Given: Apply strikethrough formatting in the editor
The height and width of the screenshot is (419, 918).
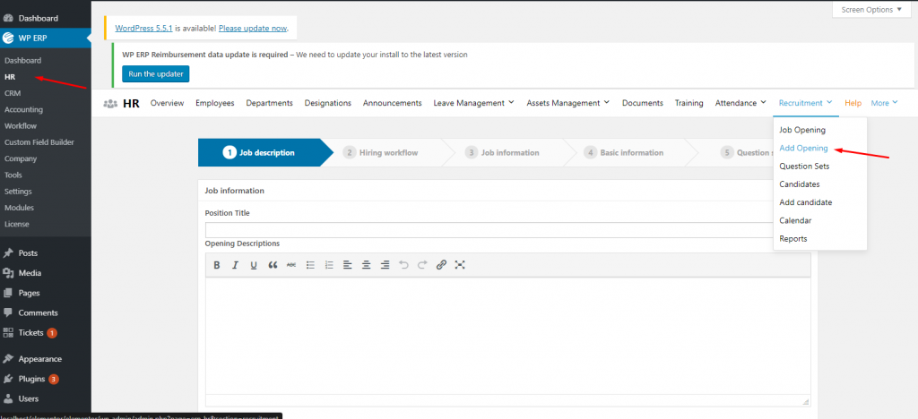Looking at the screenshot, I should tap(291, 265).
